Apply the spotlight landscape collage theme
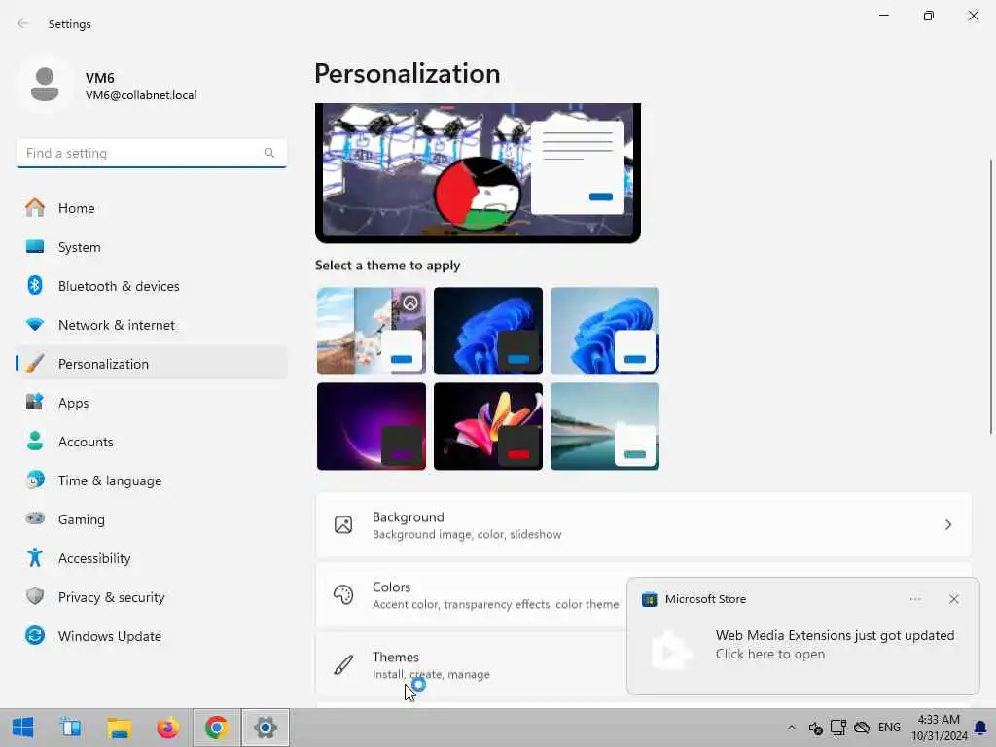Screen dimensions: 996x747 (371, 331)
